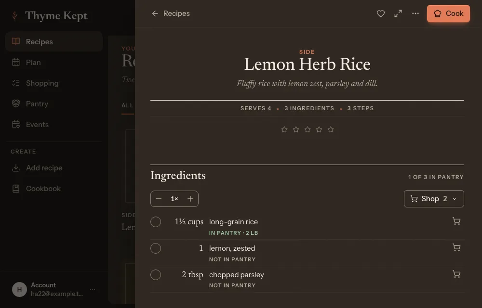Decrease serving multiplier with minus
This screenshot has width=482, height=308.
point(159,199)
